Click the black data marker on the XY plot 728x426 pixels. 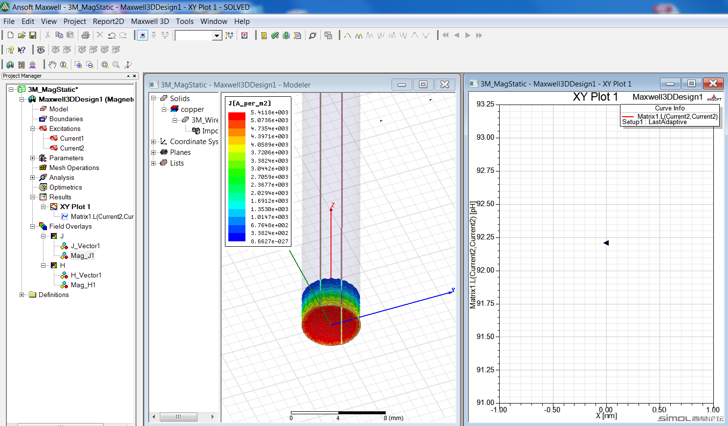(x=606, y=243)
